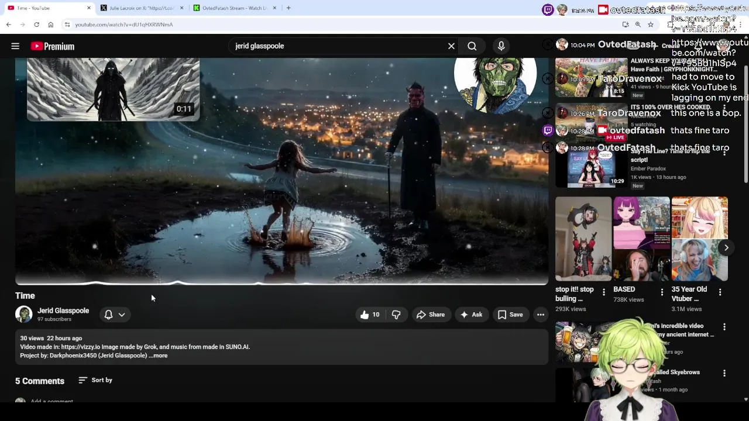Click the Time video title
Image resolution: width=749 pixels, height=421 pixels.
click(25, 296)
